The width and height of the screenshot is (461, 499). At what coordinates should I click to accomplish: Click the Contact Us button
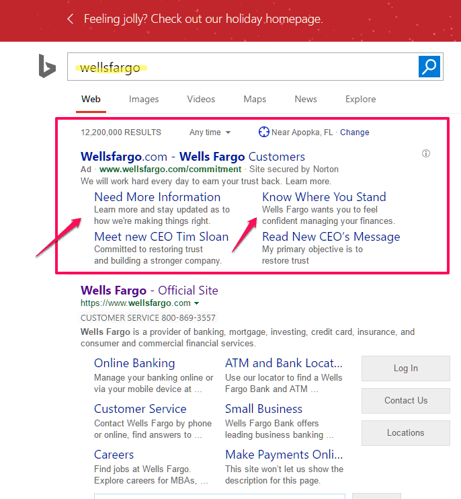(x=406, y=400)
